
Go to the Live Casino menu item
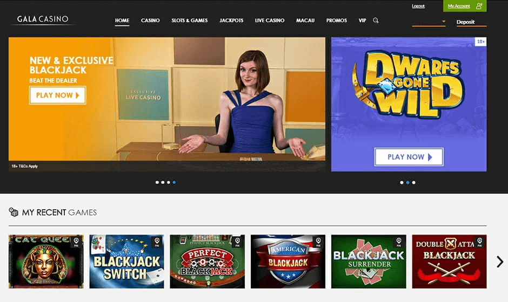[x=269, y=20]
